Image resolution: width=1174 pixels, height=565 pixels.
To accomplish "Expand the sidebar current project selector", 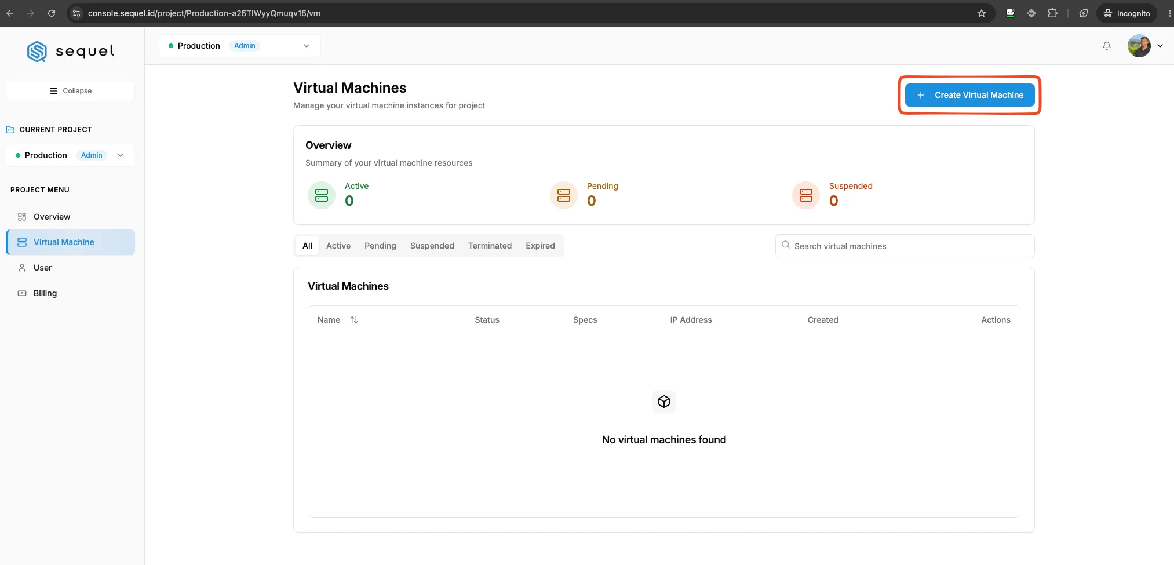I will coord(70,155).
